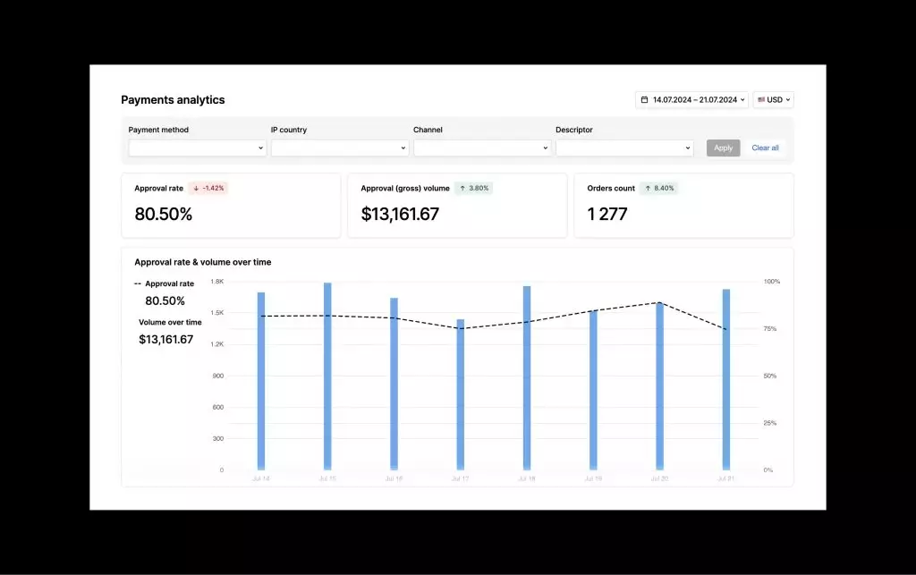
Task: Open the IP country dropdown
Action: tap(339, 148)
